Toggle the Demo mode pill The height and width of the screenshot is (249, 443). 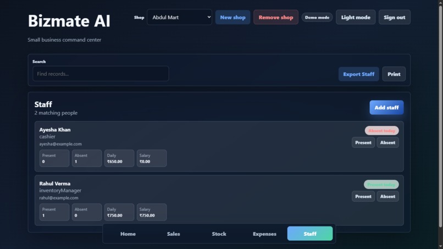(317, 17)
